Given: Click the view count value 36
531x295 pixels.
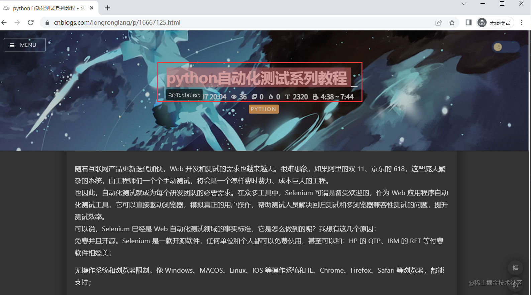Looking at the screenshot, I should pos(243,97).
